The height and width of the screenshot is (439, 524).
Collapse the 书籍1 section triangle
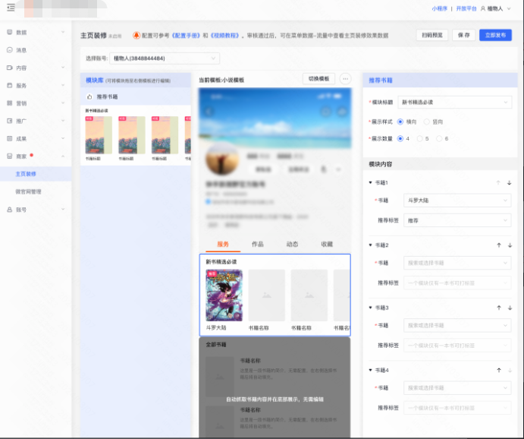(370, 183)
